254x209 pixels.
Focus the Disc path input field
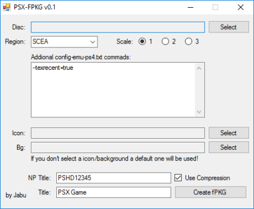point(118,27)
